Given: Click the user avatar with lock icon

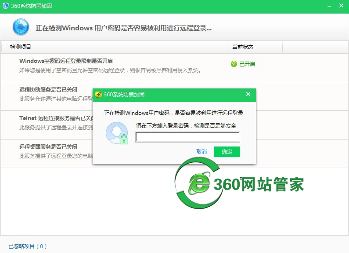Looking at the screenshot, I should tap(117, 133).
